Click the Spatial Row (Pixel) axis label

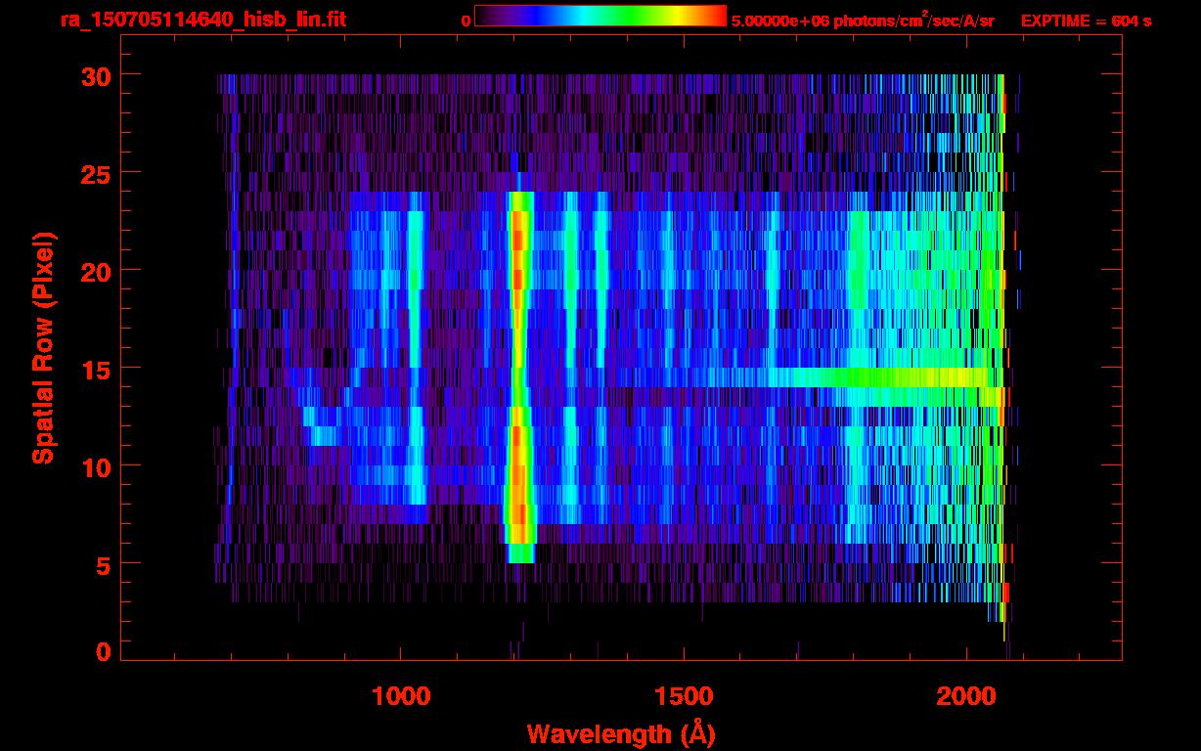(42, 347)
